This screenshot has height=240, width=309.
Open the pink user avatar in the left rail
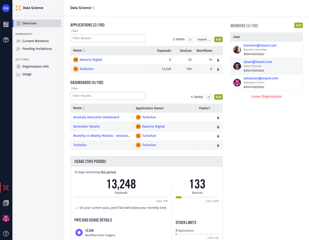pyautogui.click(x=6, y=218)
